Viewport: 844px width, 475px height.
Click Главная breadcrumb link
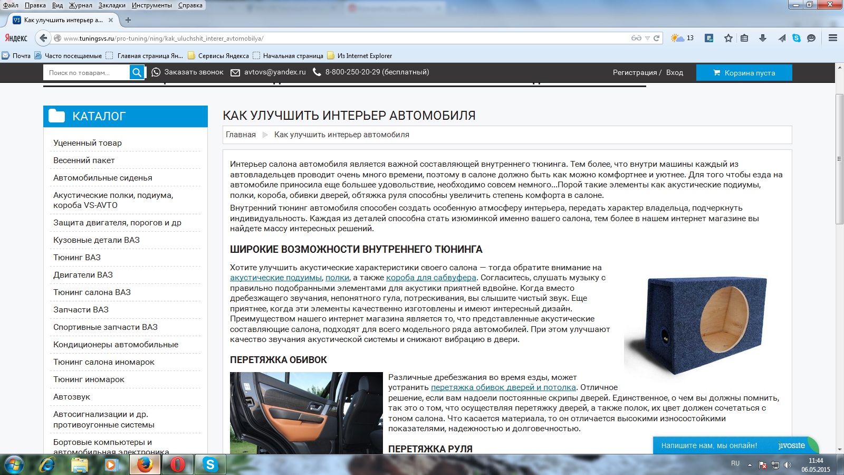pos(241,135)
